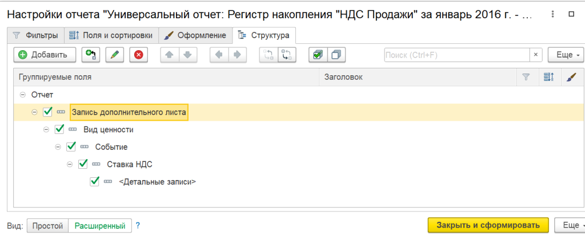Click the add grouping field icon
The width and height of the screenshot is (585, 240).
(x=91, y=55)
